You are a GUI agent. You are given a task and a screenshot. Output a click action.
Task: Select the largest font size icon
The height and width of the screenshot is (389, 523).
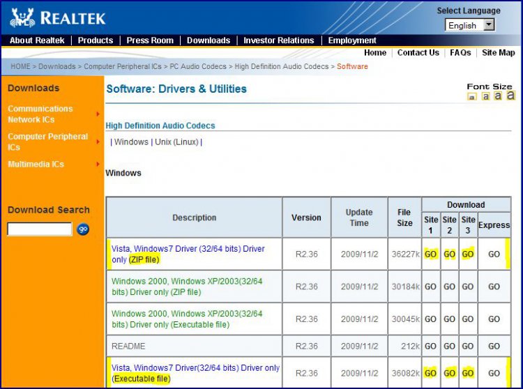[510, 96]
